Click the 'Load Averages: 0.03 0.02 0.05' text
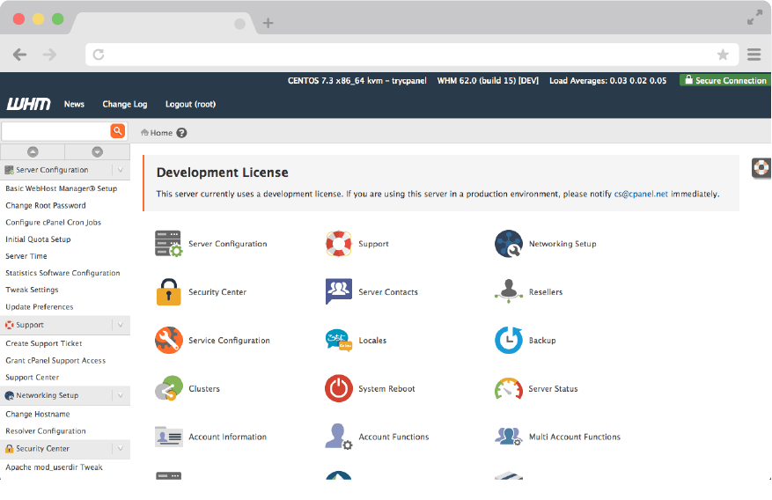The image size is (772, 500). [x=608, y=81]
